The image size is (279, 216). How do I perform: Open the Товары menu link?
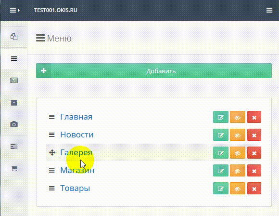point(75,188)
